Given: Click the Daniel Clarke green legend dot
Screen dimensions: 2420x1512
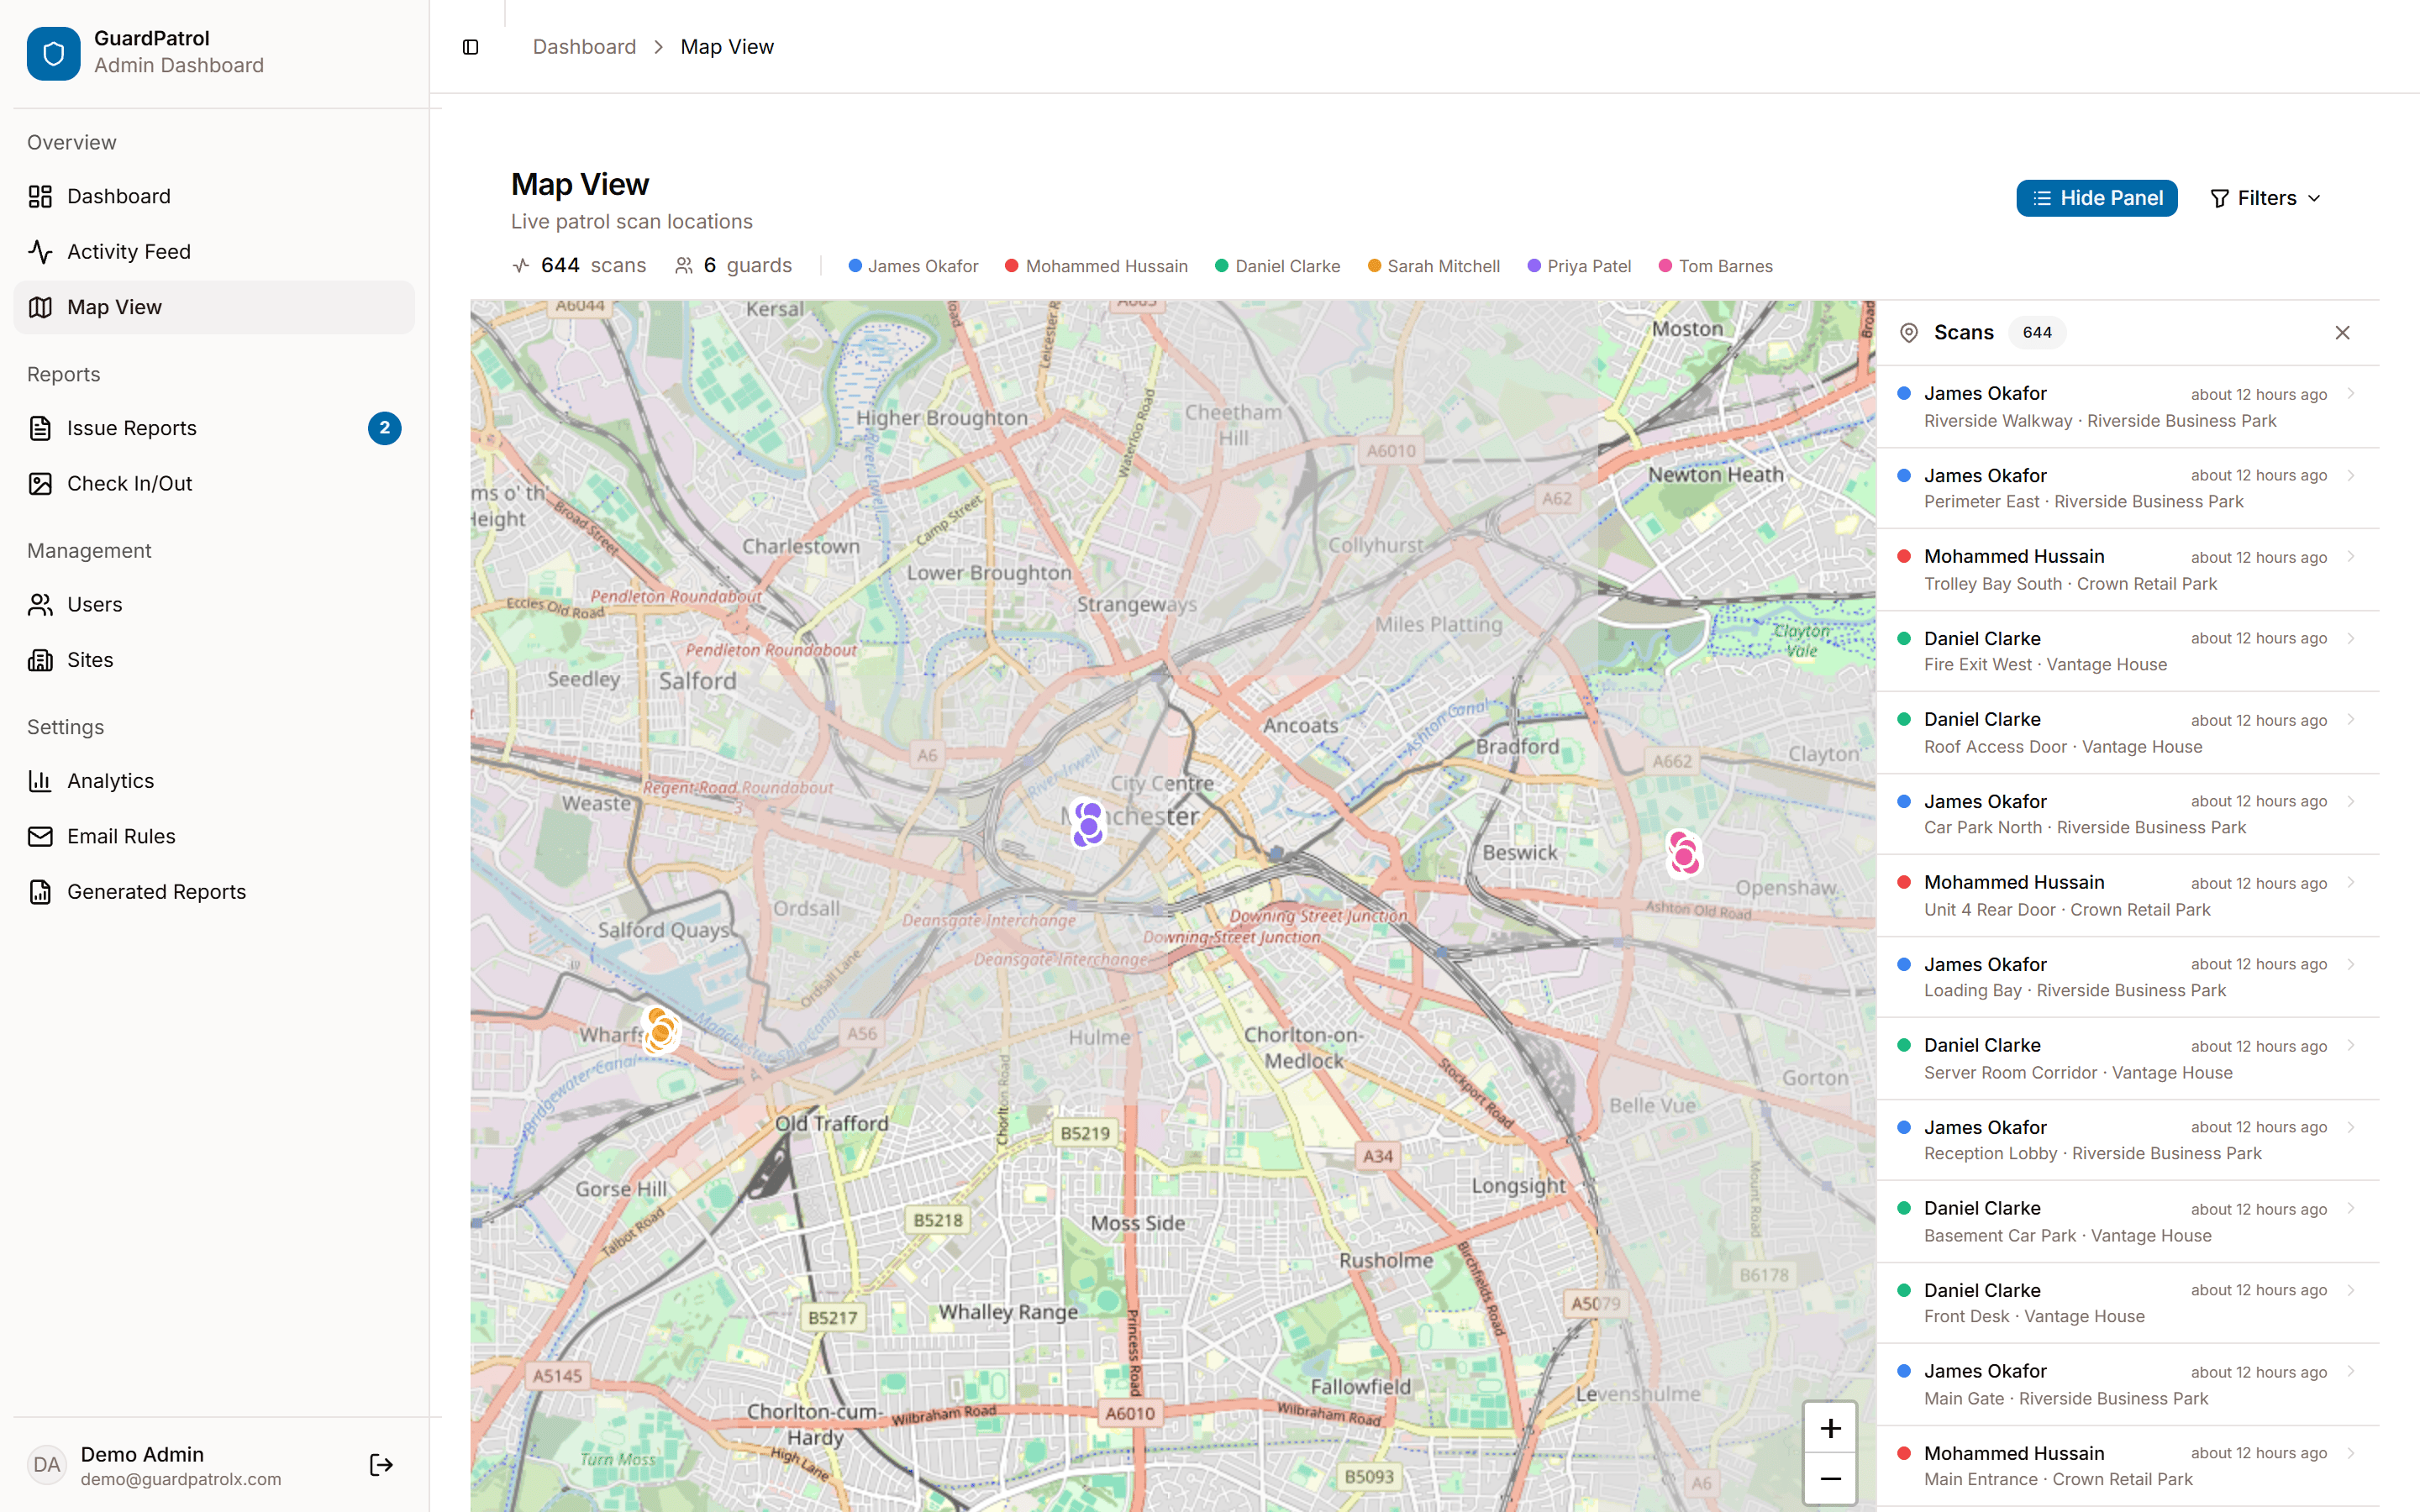Looking at the screenshot, I should click(x=1221, y=266).
